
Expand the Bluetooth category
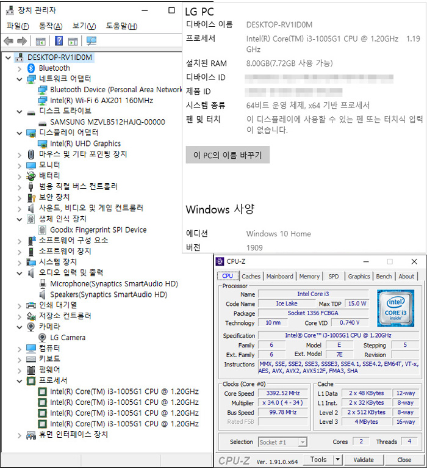(20, 69)
